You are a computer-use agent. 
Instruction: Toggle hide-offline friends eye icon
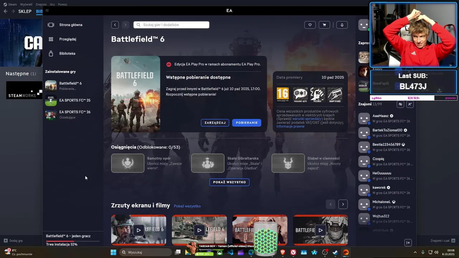401,104
